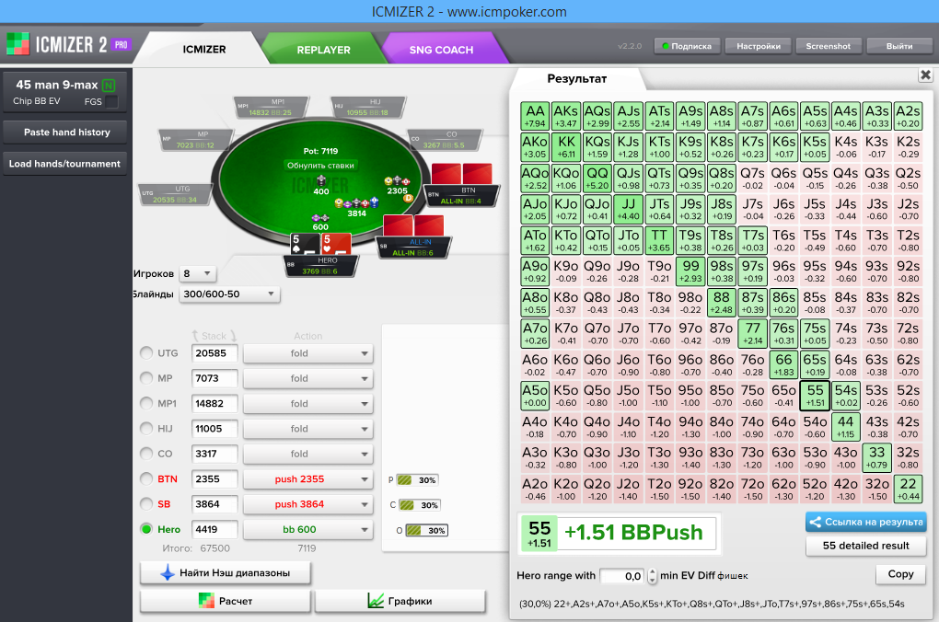Switch to the ICMIZER tab
Image resolution: width=939 pixels, height=622 pixels.
pyautogui.click(x=204, y=49)
